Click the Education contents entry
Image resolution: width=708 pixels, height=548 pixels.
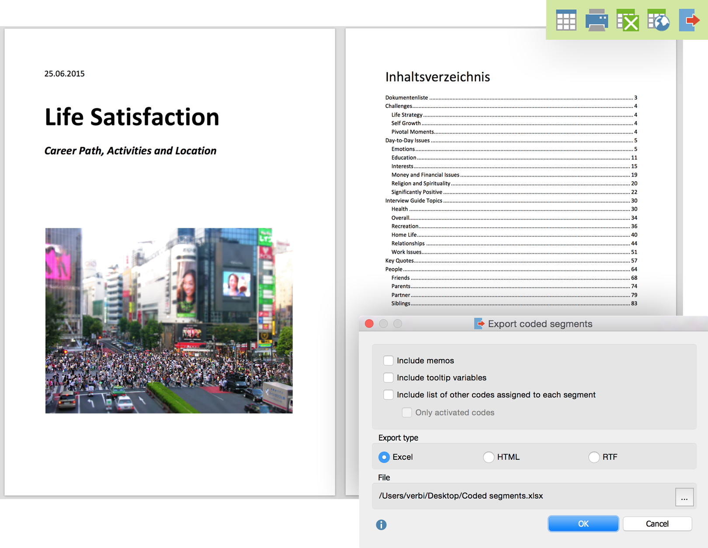point(514,158)
